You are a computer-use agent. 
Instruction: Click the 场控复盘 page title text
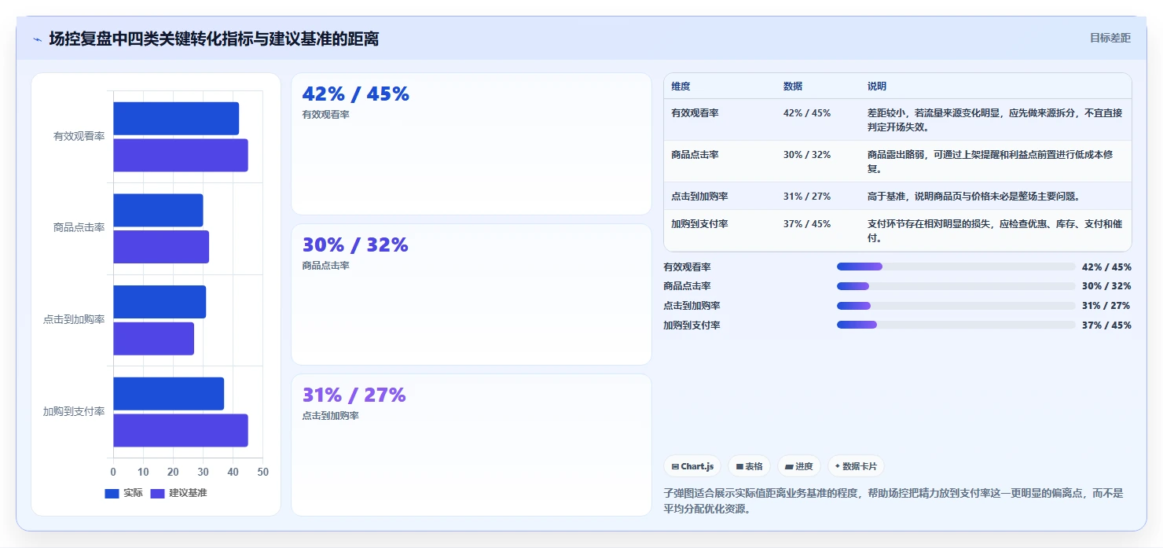coord(214,39)
